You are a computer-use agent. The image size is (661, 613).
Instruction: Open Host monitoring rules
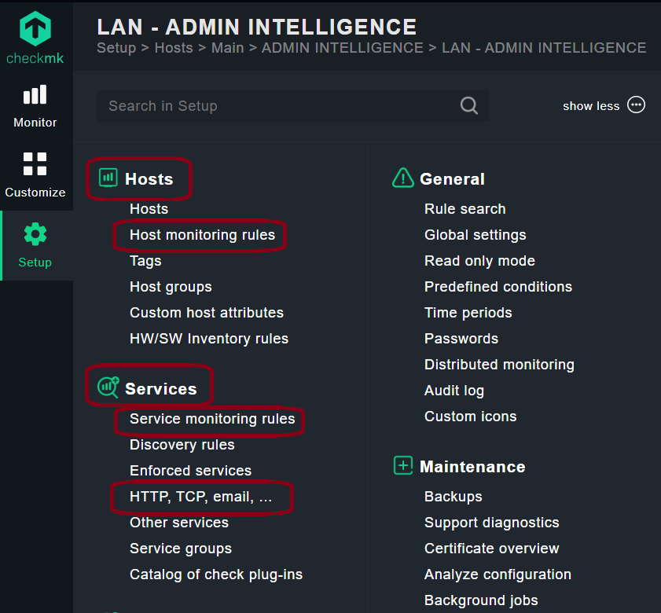pyautogui.click(x=202, y=235)
